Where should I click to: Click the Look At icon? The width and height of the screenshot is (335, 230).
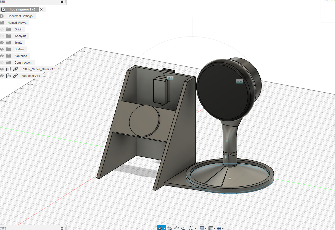(x=169, y=228)
